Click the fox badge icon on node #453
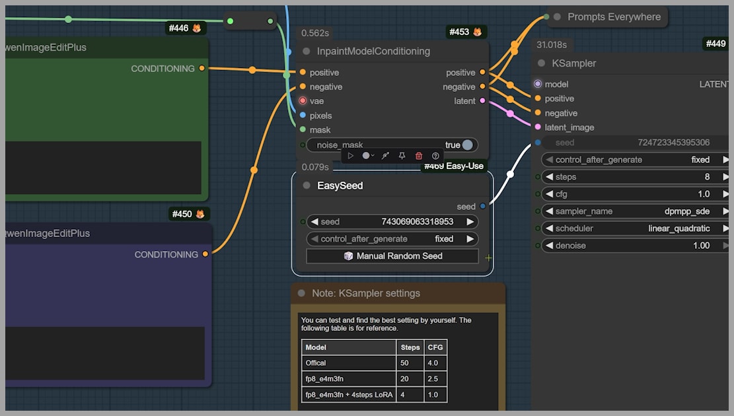The height and width of the screenshot is (416, 734). pos(477,32)
